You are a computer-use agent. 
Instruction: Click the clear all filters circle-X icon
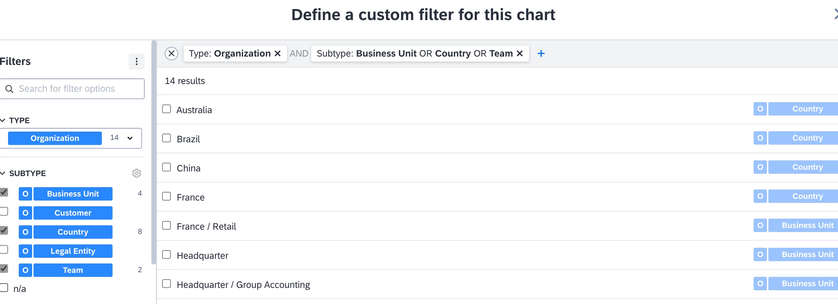point(171,54)
